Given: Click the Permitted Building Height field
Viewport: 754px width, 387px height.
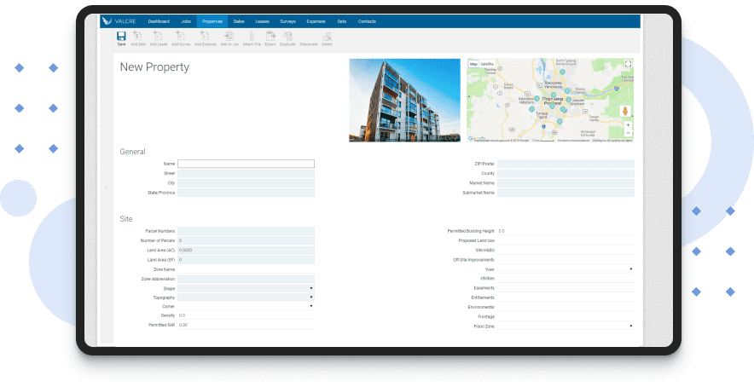Looking at the screenshot, I should coord(565,231).
